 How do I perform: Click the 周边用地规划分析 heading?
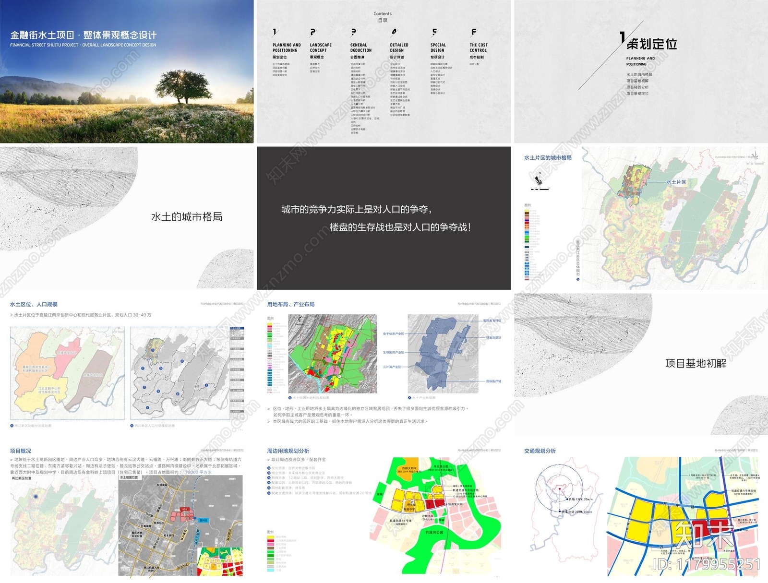click(x=288, y=451)
